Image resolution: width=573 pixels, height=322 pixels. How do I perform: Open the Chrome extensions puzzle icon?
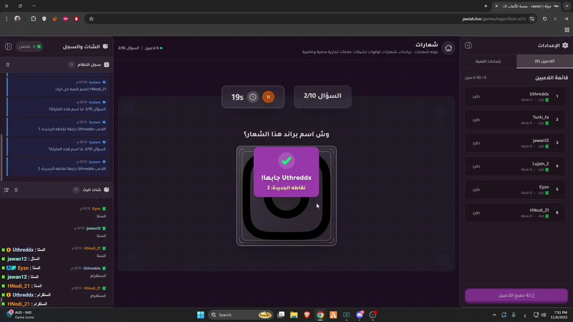34,19
